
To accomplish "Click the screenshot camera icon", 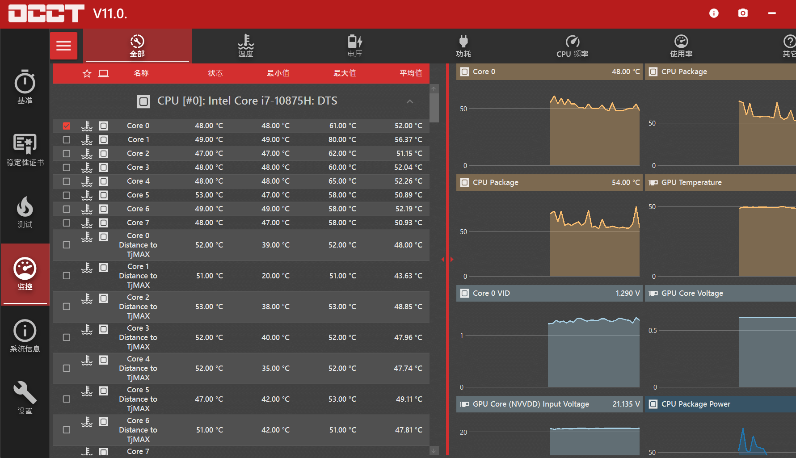I will (743, 13).
